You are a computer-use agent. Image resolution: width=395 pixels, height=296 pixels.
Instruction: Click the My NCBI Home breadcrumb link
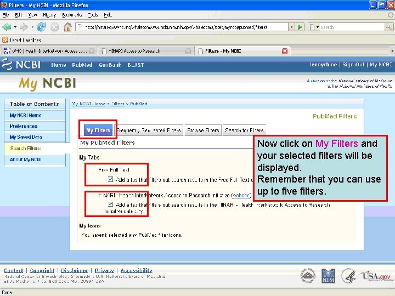(89, 104)
